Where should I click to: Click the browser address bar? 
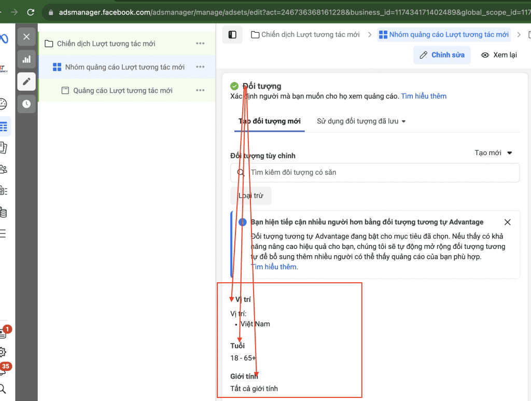(x=288, y=12)
